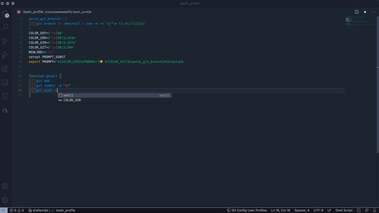The height and width of the screenshot is (213, 379).
Task: Click the editor vertical scrollbar
Action: point(378,85)
